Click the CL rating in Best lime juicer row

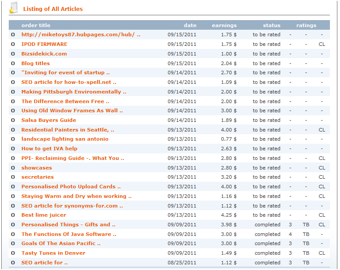[x=322, y=215]
